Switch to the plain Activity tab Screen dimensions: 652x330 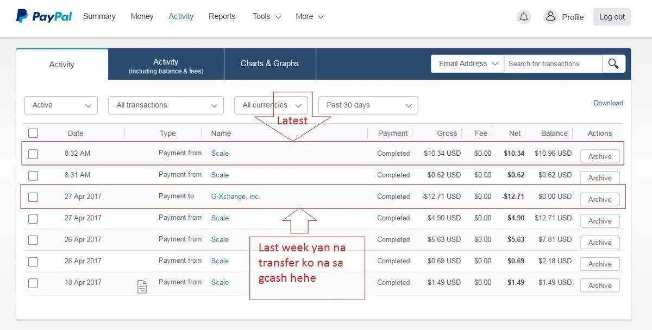coord(62,64)
